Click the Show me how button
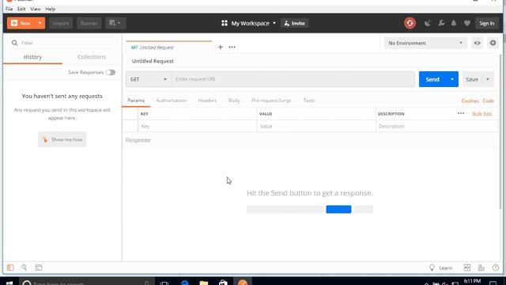The image size is (506, 285). pos(62,139)
